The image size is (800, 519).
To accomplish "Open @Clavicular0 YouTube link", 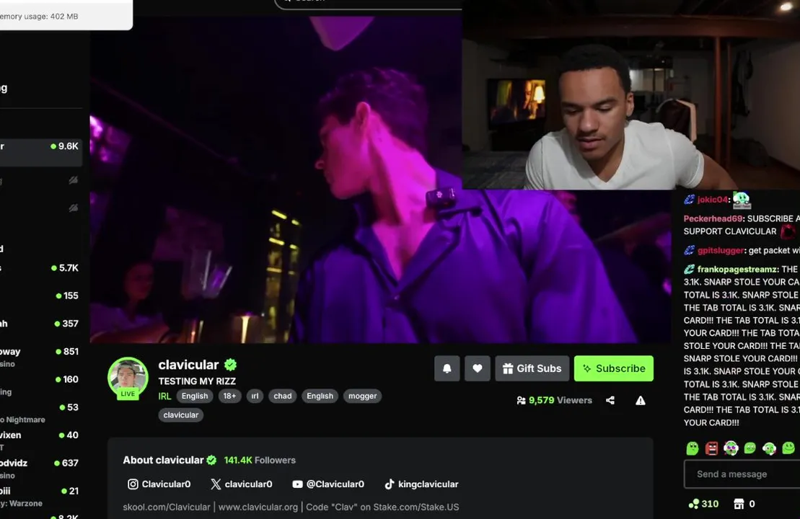I will [328, 484].
